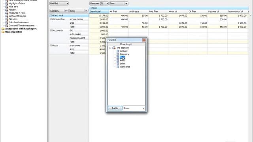The width and height of the screenshot is (253, 142).
Task: Select the 800.00 cell
Action: coord(99,34)
